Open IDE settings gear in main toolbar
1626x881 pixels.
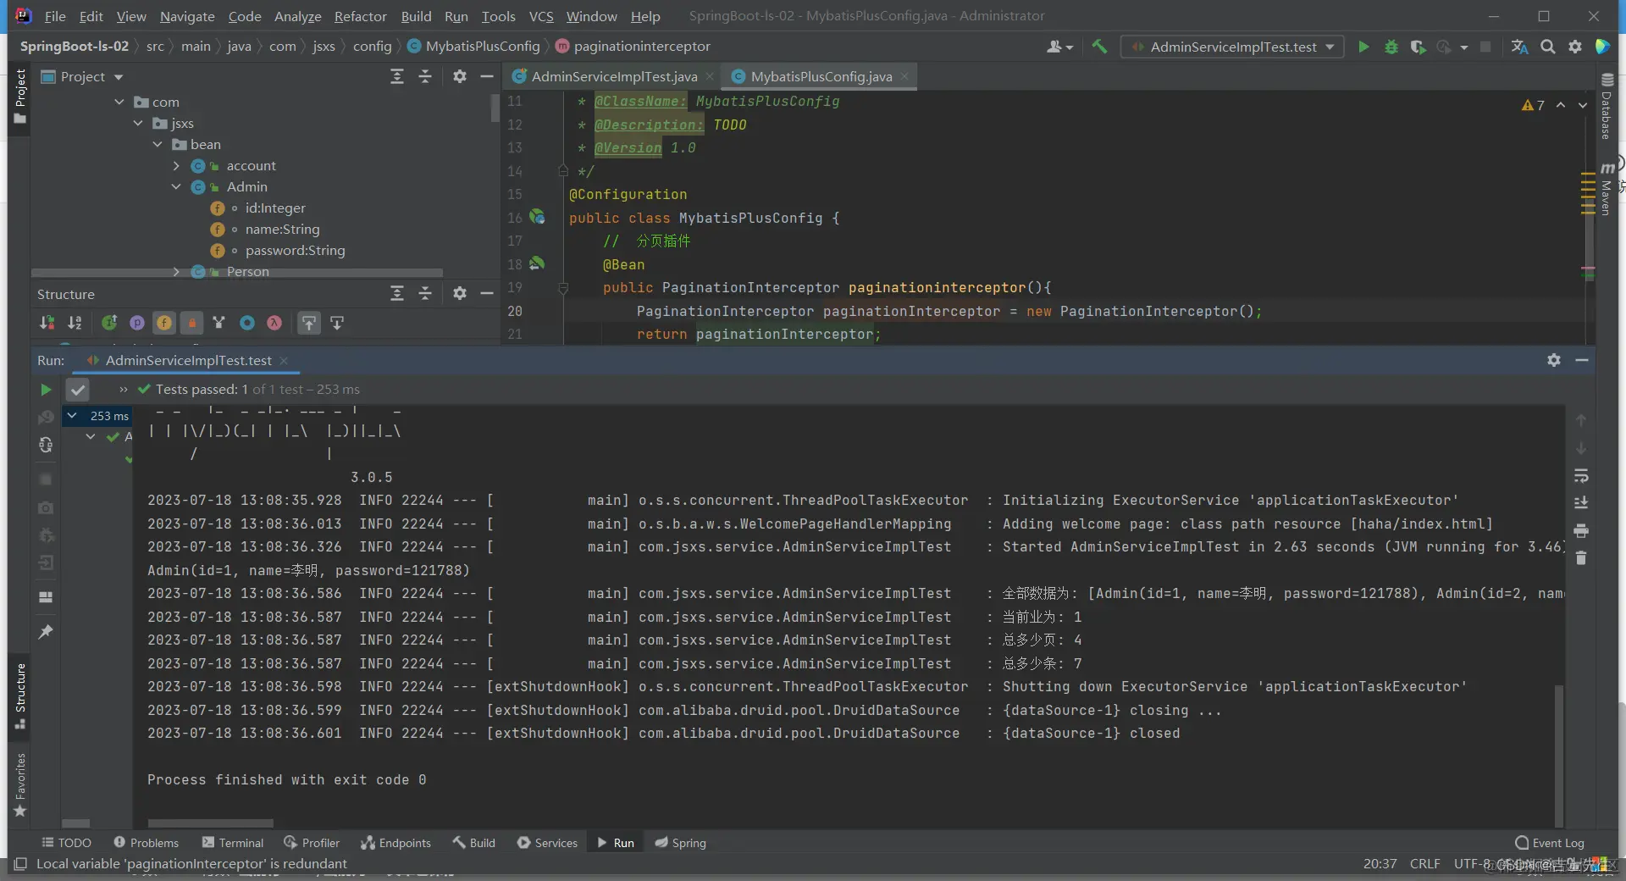[x=1575, y=47]
